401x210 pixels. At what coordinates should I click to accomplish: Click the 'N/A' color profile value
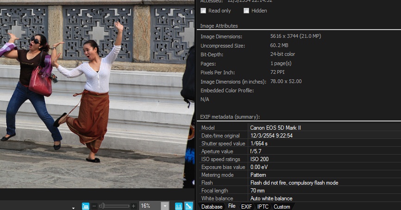pyautogui.click(x=205, y=99)
